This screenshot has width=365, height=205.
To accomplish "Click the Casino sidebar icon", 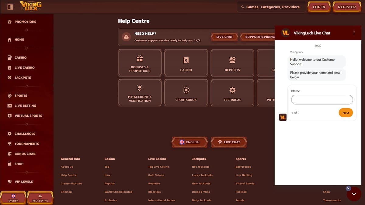I will (9, 57).
